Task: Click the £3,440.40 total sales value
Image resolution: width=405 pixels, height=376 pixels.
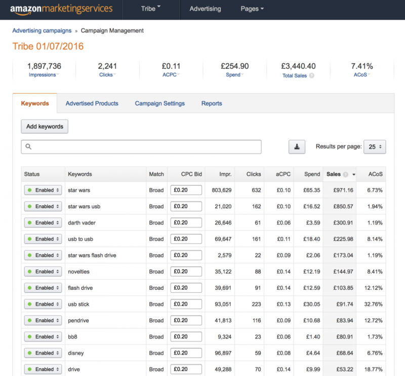Action: (x=298, y=66)
